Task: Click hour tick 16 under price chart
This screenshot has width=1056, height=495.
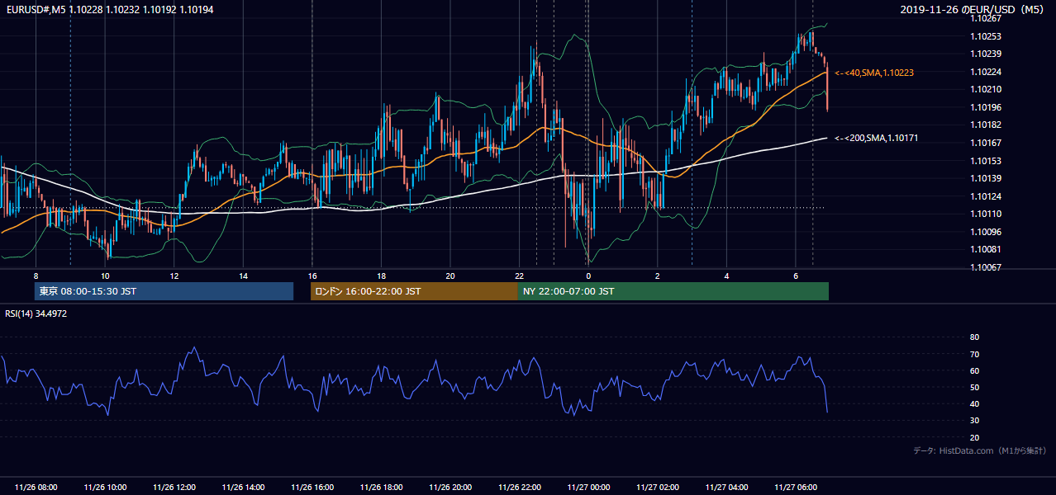Action: point(312,276)
